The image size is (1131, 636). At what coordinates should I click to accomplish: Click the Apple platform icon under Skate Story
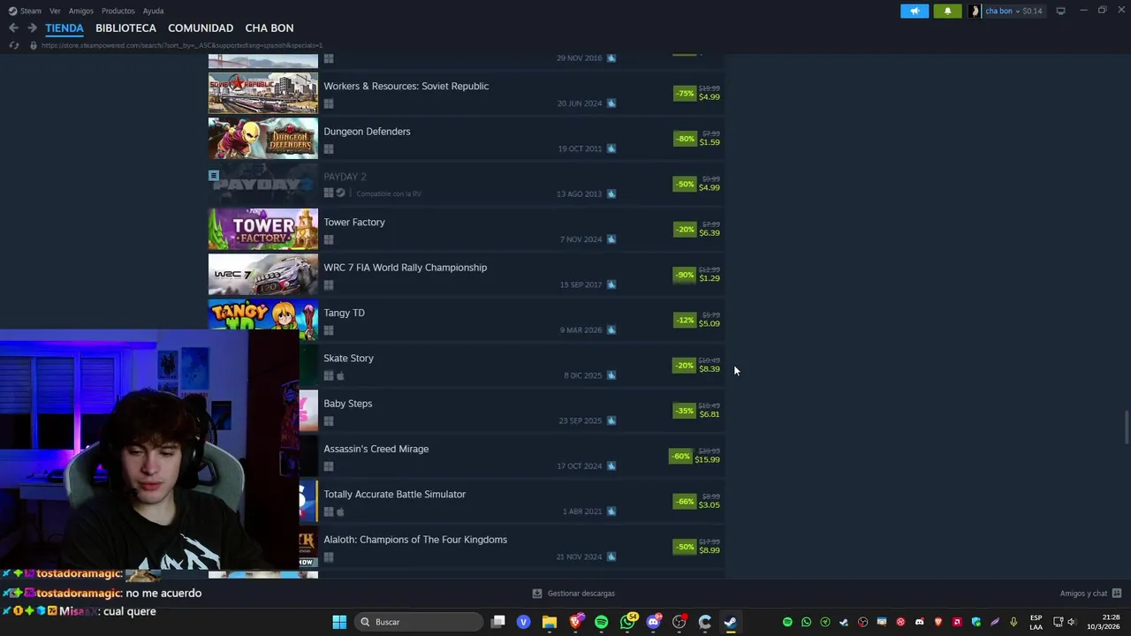340,375
